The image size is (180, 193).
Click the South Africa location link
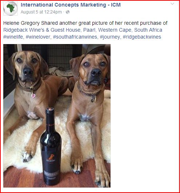pos(148,30)
